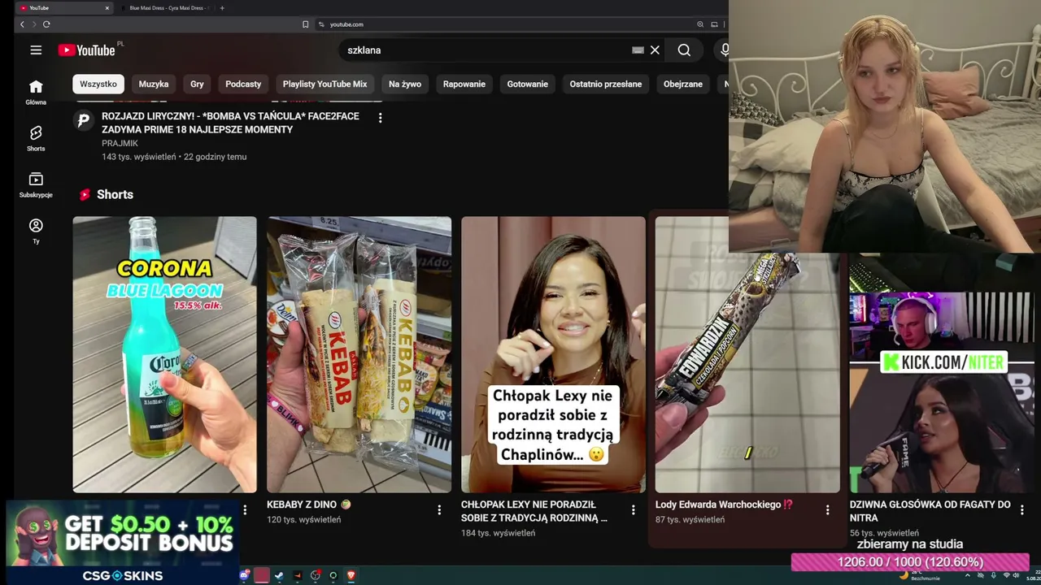The image size is (1041, 585).
Task: Open options menu for KEBABY Z DINO short
Action: (439, 510)
